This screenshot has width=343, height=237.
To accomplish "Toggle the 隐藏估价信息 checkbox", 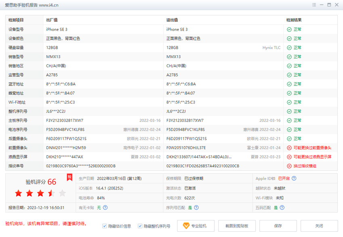I will coord(105,226).
